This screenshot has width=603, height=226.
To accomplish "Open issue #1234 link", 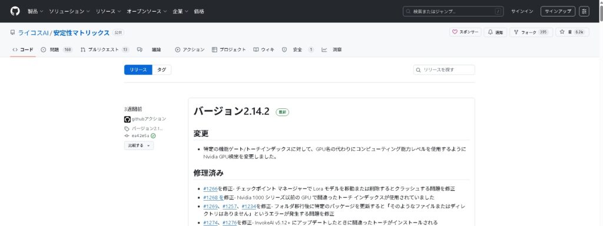I will (249, 207).
